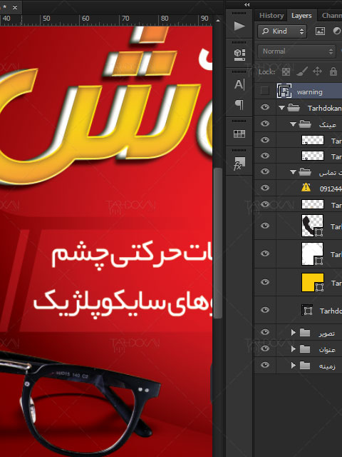
Task: Select the phone handset layer thumbnail
Action: click(x=312, y=226)
